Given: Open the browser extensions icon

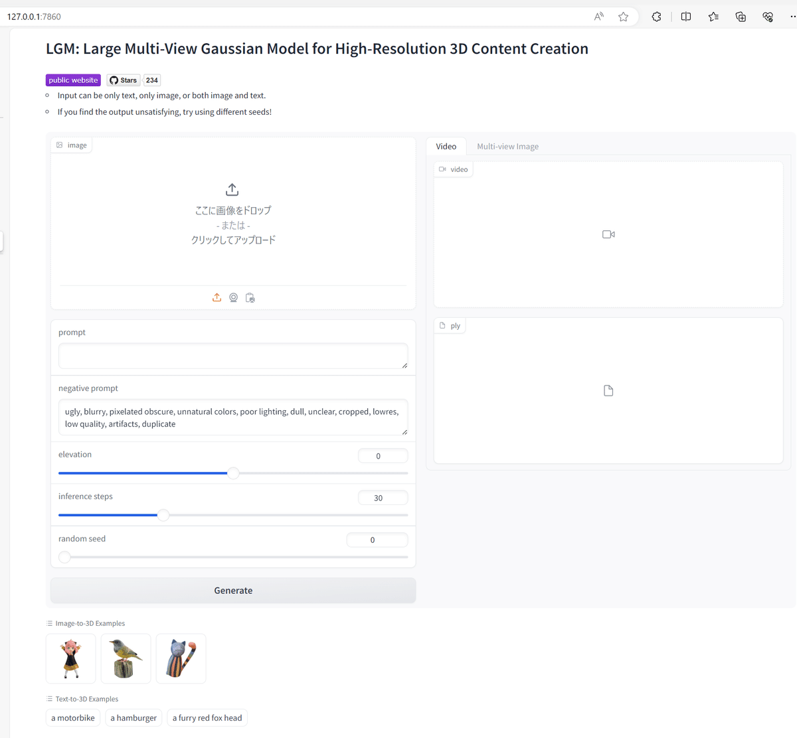Looking at the screenshot, I should pos(656,17).
